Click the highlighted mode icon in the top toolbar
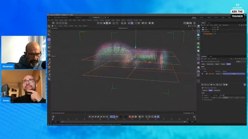Screen dimensions: 248x139 click(x=107, y=23)
